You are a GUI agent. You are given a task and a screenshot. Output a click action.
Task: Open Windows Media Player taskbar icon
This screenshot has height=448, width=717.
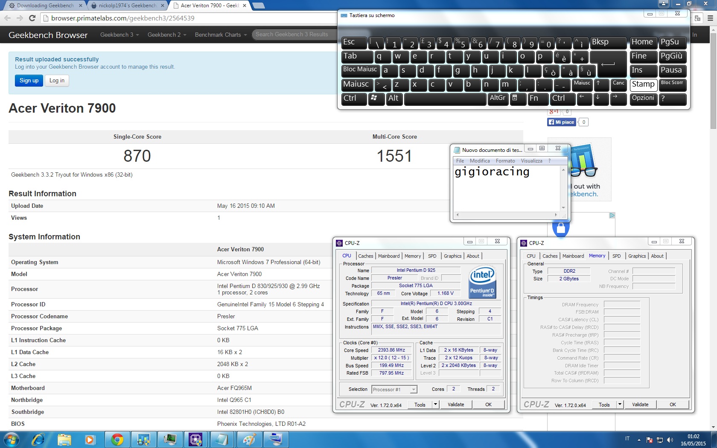pyautogui.click(x=90, y=439)
